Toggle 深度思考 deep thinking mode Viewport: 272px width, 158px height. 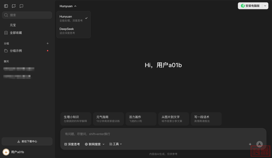point(72,144)
